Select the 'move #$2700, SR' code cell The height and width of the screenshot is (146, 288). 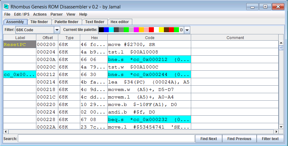(x=149, y=44)
